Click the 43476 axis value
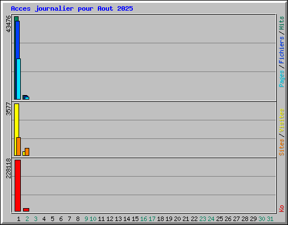This screenshot has width=288, height=225. [8, 24]
